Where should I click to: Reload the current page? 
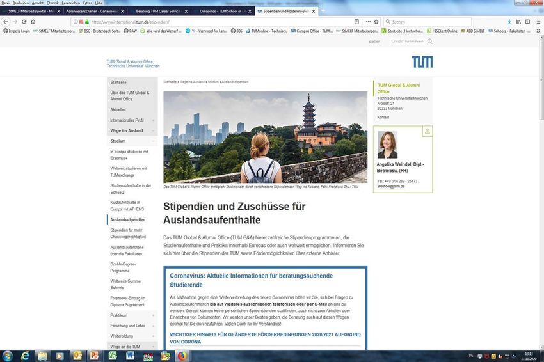24,22
